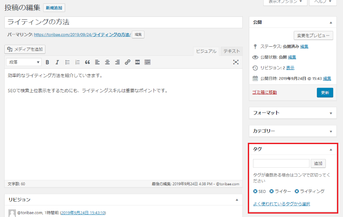The image size is (343, 217).
Task: Expand the フォーマット panel
Action: [331, 113]
